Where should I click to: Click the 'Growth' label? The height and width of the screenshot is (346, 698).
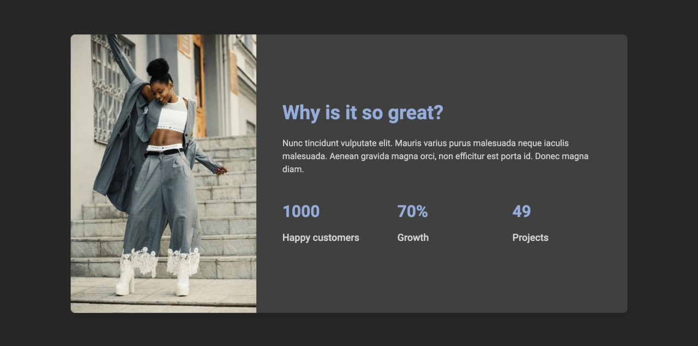point(413,238)
